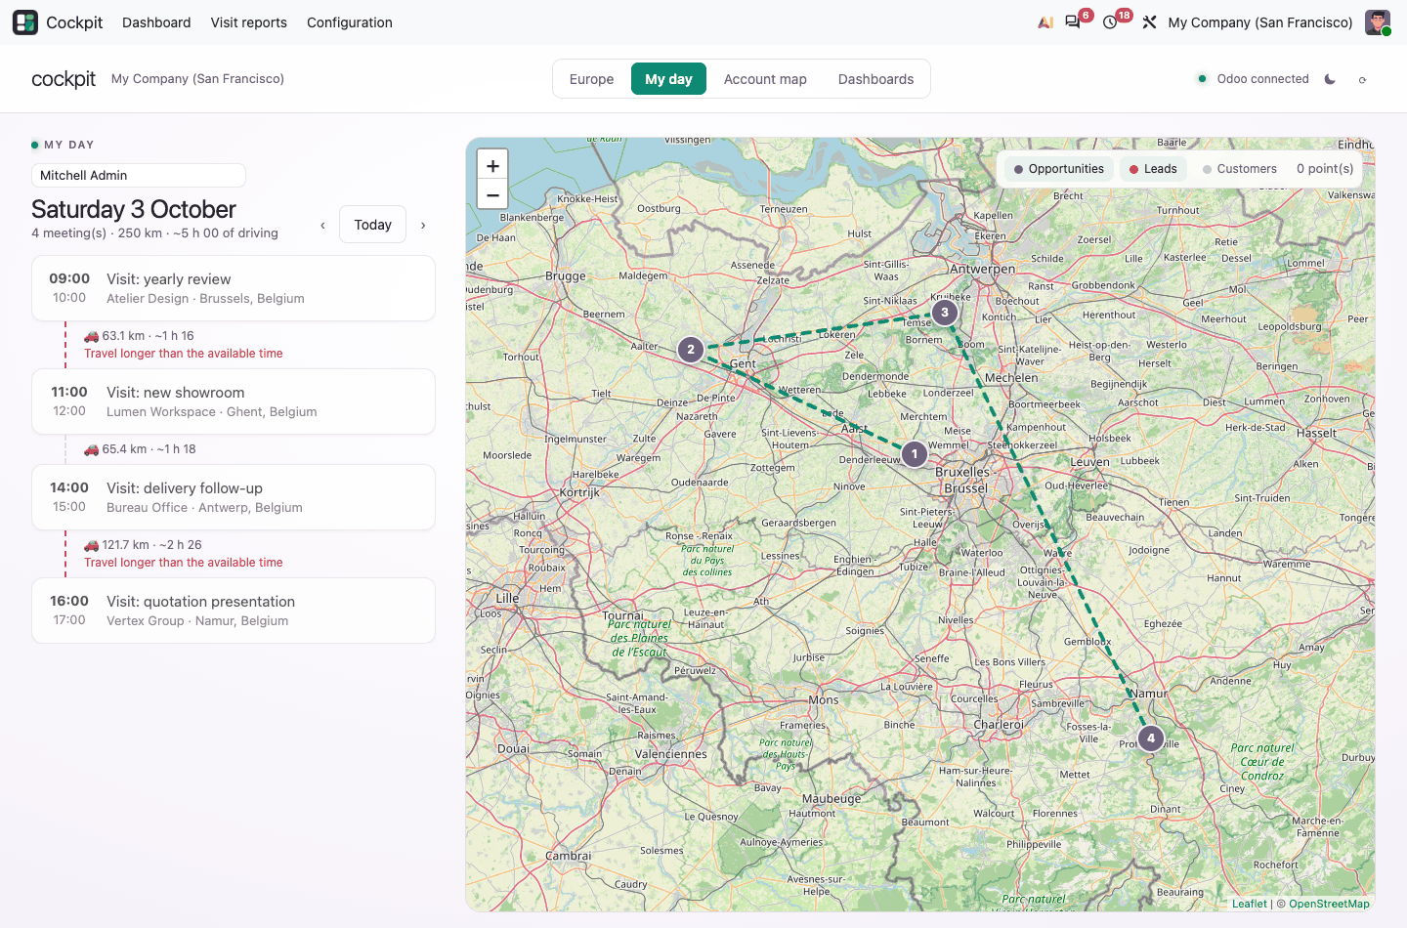
Task: Toggle the Opportunities map layer
Action: (1059, 169)
